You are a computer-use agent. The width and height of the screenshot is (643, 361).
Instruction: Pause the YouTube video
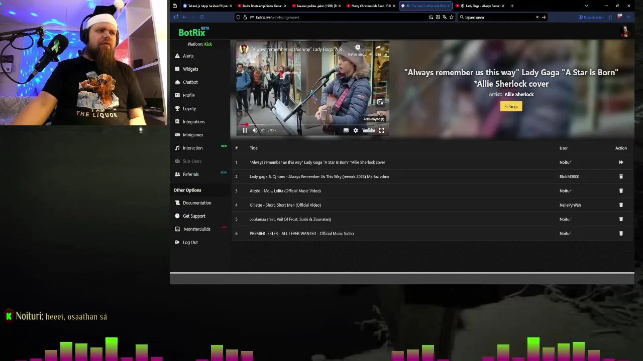coord(245,130)
